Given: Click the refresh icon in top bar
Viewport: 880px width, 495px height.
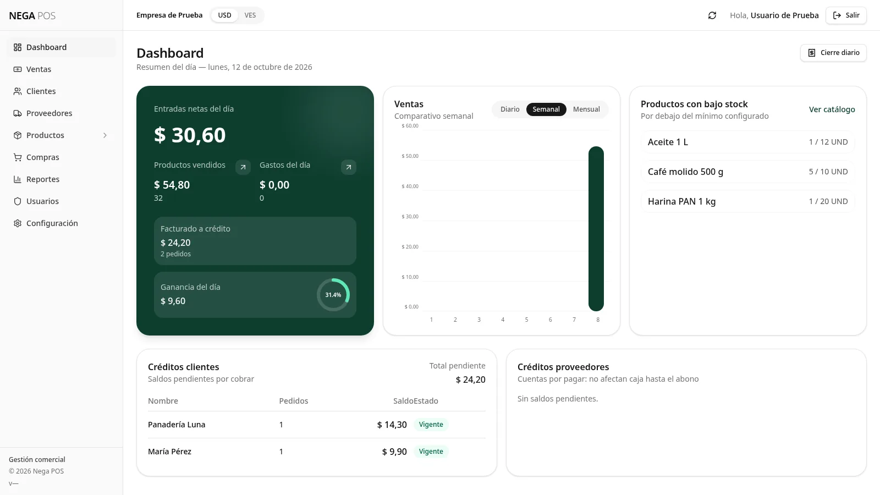Looking at the screenshot, I should 712,15.
